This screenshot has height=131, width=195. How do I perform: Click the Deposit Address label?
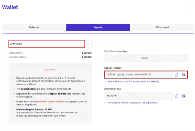point(113,68)
